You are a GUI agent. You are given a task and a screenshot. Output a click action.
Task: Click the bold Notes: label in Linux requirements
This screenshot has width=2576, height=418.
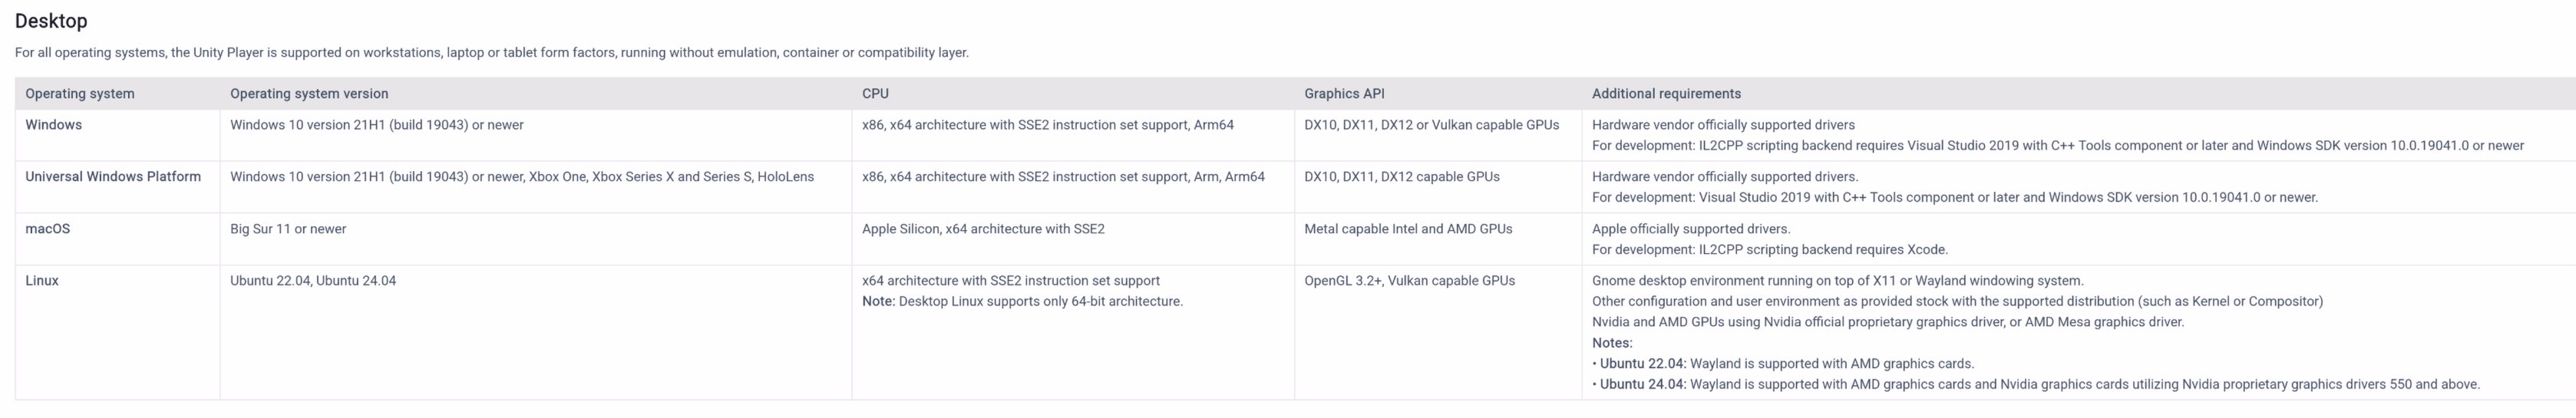(x=1612, y=343)
